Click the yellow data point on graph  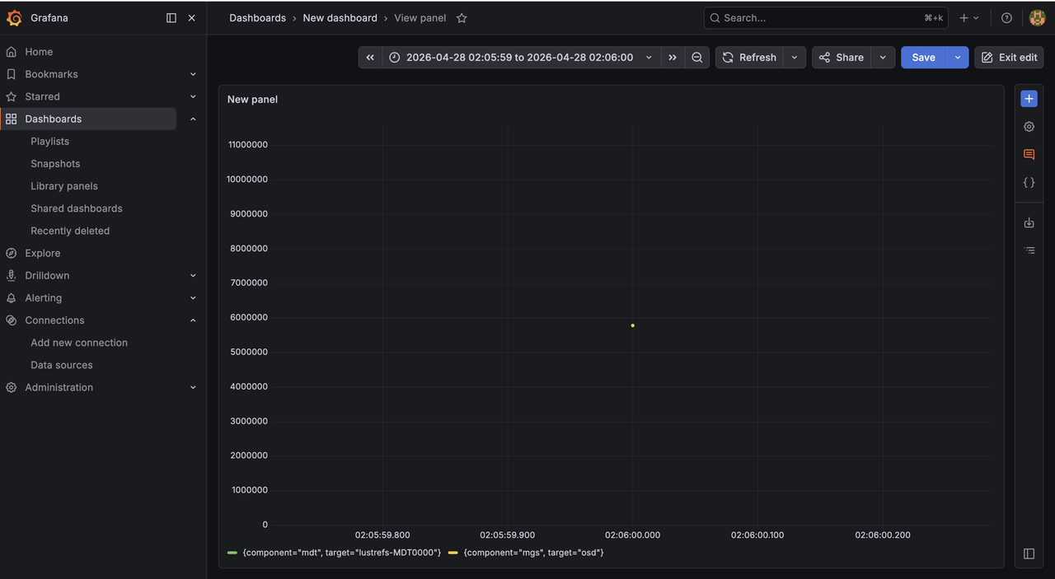632,325
